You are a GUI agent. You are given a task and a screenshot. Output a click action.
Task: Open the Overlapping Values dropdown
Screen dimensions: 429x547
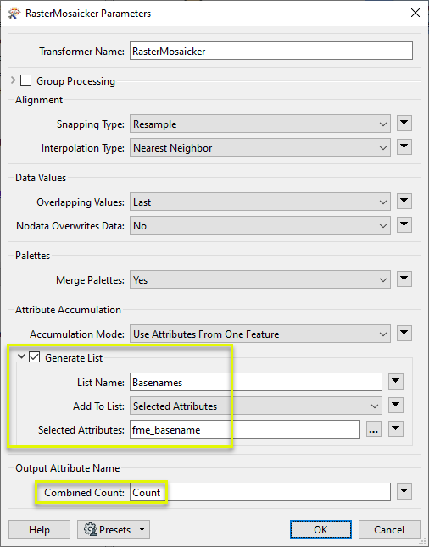(x=260, y=202)
